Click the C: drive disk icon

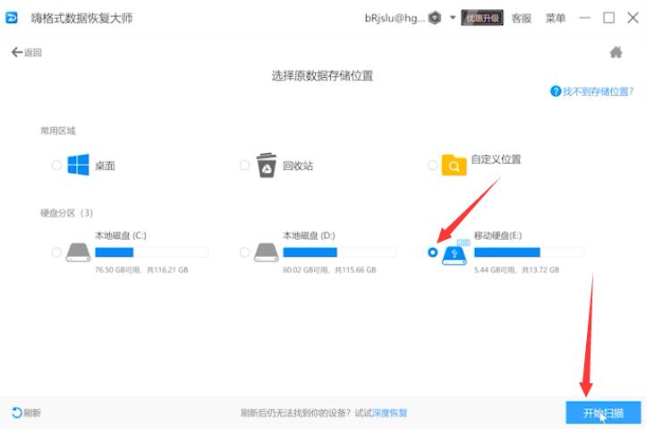[78, 252]
